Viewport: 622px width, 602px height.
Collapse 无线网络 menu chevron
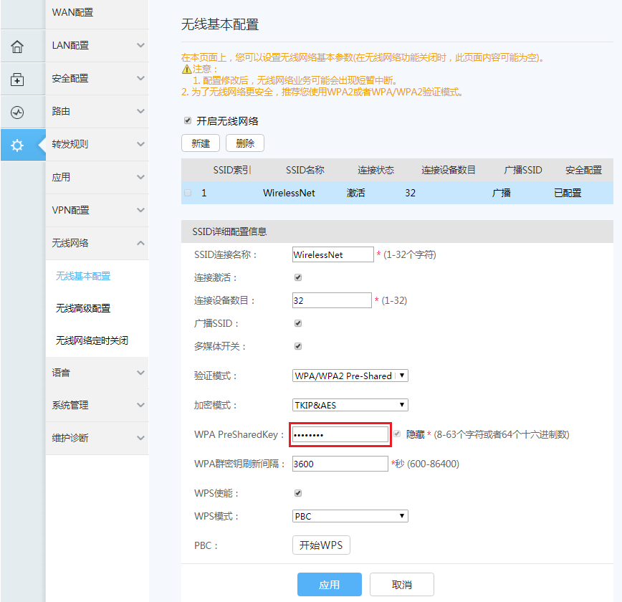[140, 243]
